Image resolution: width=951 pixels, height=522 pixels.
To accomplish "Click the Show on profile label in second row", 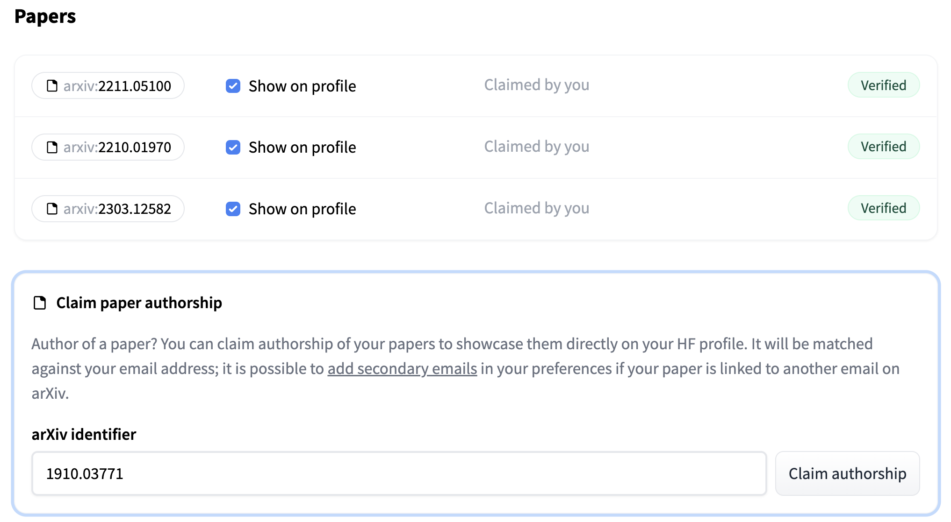I will click(302, 148).
